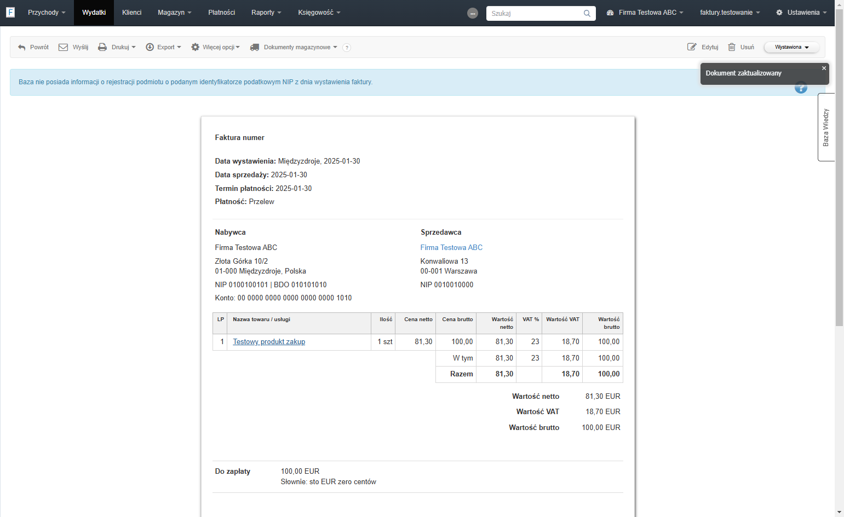Expand the Magazyn dropdown menu

[x=175, y=13]
